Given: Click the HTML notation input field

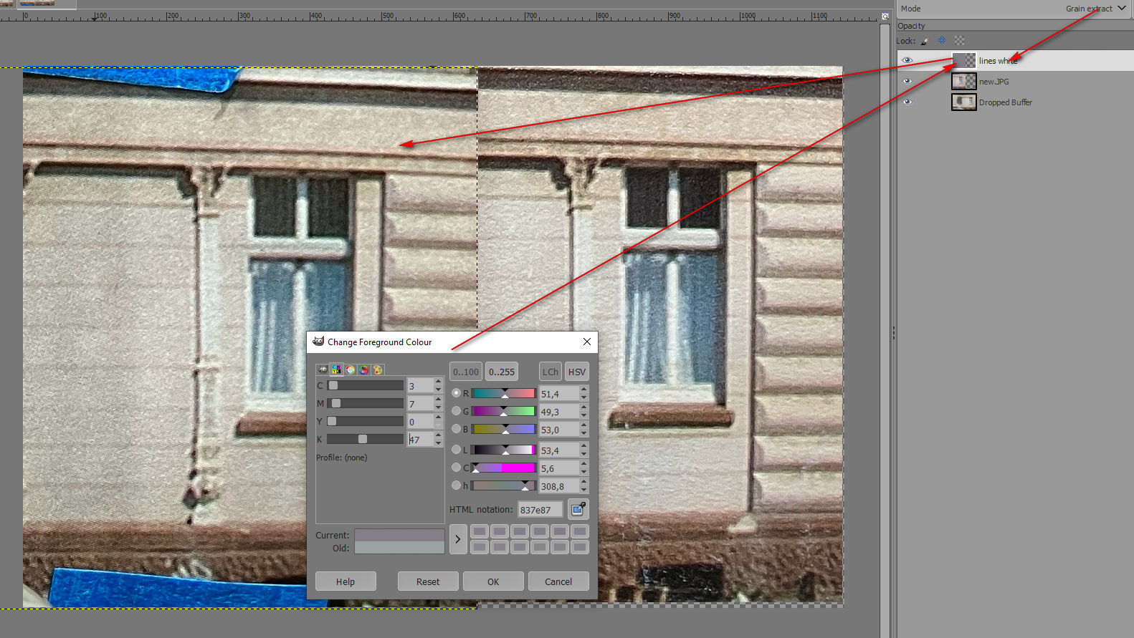Looking at the screenshot, I should (x=540, y=510).
